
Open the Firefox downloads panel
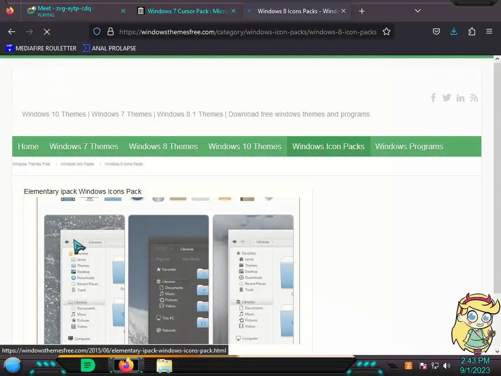pos(454,31)
